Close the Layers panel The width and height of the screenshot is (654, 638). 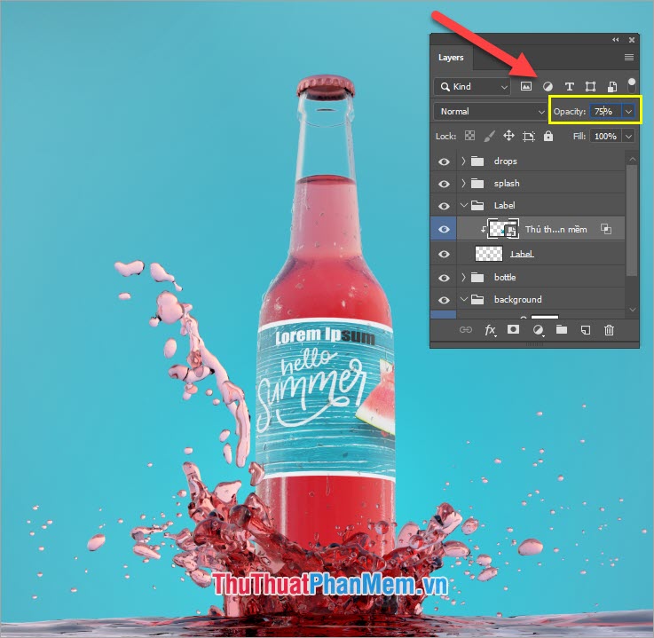pyautogui.click(x=632, y=40)
